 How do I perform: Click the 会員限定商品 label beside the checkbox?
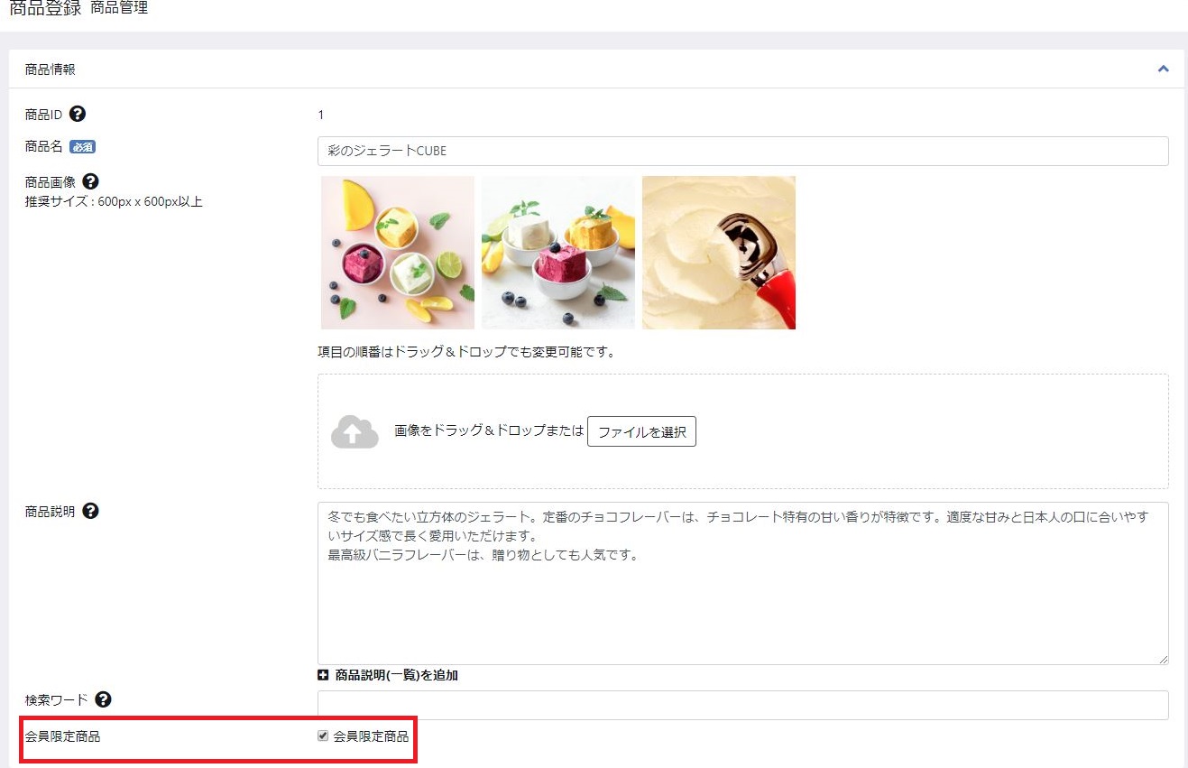tap(371, 736)
